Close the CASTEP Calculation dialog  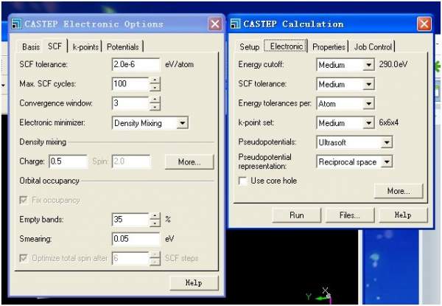424,24
